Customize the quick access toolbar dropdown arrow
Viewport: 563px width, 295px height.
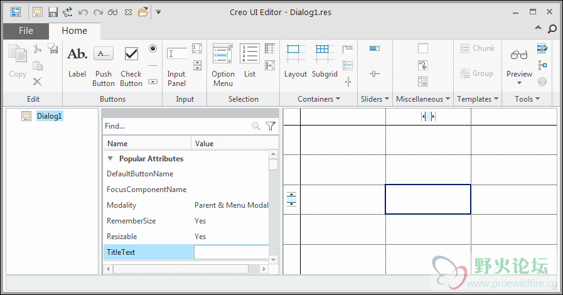pyautogui.click(x=158, y=12)
